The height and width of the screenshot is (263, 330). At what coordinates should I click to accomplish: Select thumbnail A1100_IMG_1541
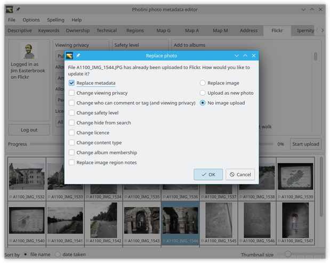(65, 223)
